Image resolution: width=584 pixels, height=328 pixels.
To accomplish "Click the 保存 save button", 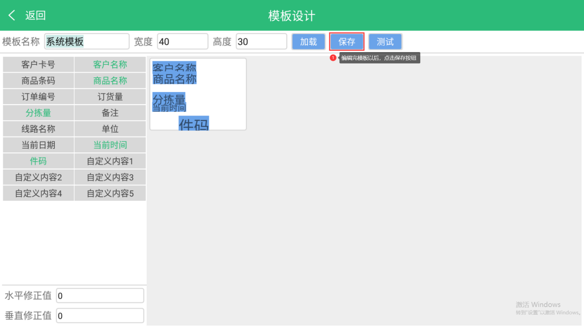I will [x=347, y=42].
